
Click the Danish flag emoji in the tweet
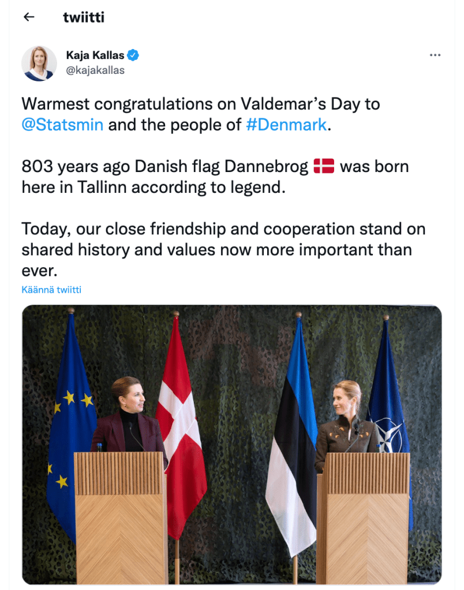pyautogui.click(x=324, y=167)
